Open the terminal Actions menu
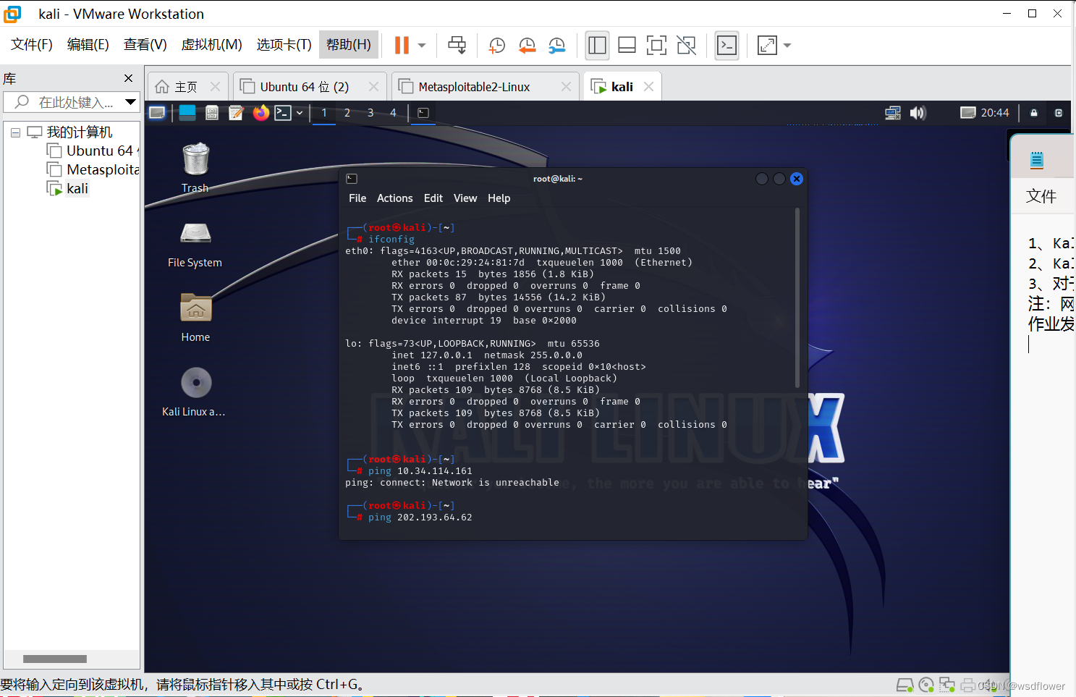The image size is (1076, 697). coord(395,198)
